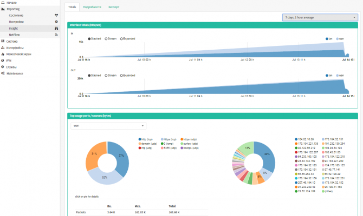Image resolution: width=363 pixels, height=216 pixels.
Task: Select Stream mode for the IN chart
Action: click(x=111, y=39)
